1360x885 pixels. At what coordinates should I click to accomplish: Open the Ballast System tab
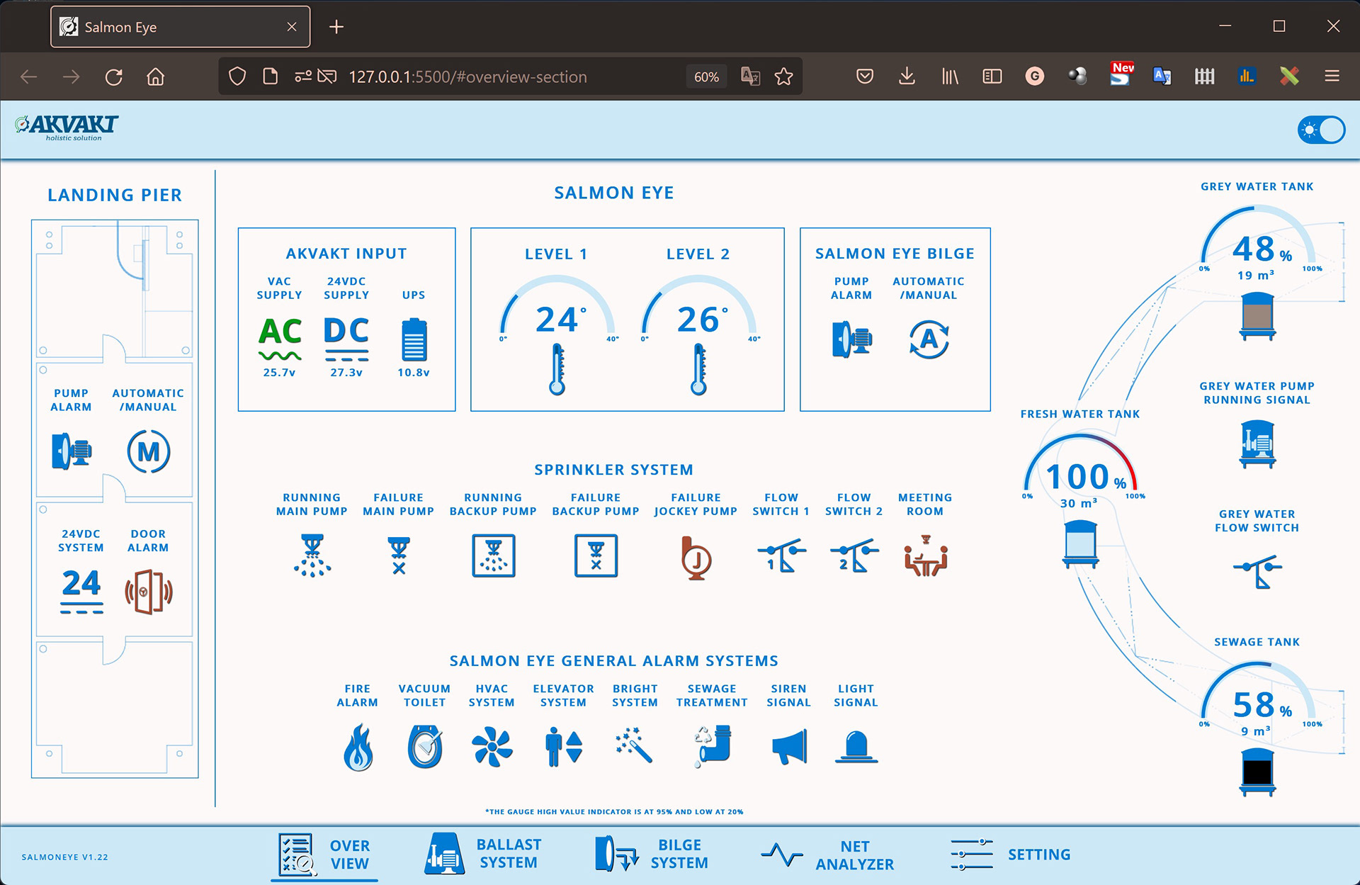[483, 854]
